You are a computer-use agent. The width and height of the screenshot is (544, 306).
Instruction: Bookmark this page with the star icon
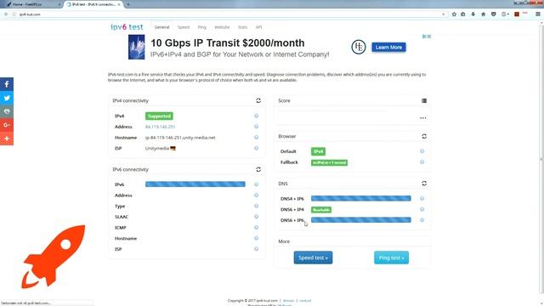[x=454, y=14]
